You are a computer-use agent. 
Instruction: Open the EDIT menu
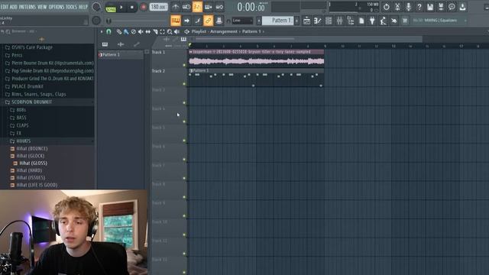[x=5, y=7]
